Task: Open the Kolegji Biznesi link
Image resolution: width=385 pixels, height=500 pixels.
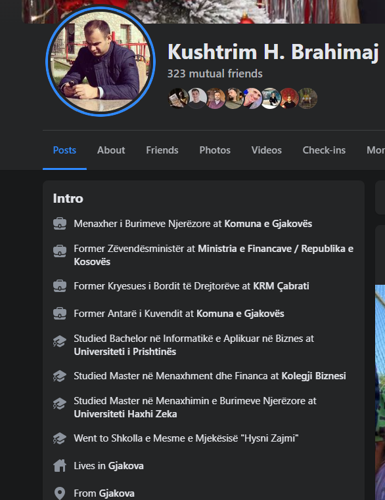Action: (x=313, y=376)
